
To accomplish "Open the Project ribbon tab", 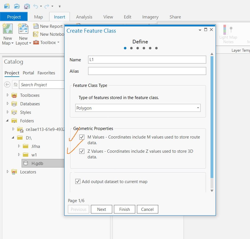I will pos(14,17).
